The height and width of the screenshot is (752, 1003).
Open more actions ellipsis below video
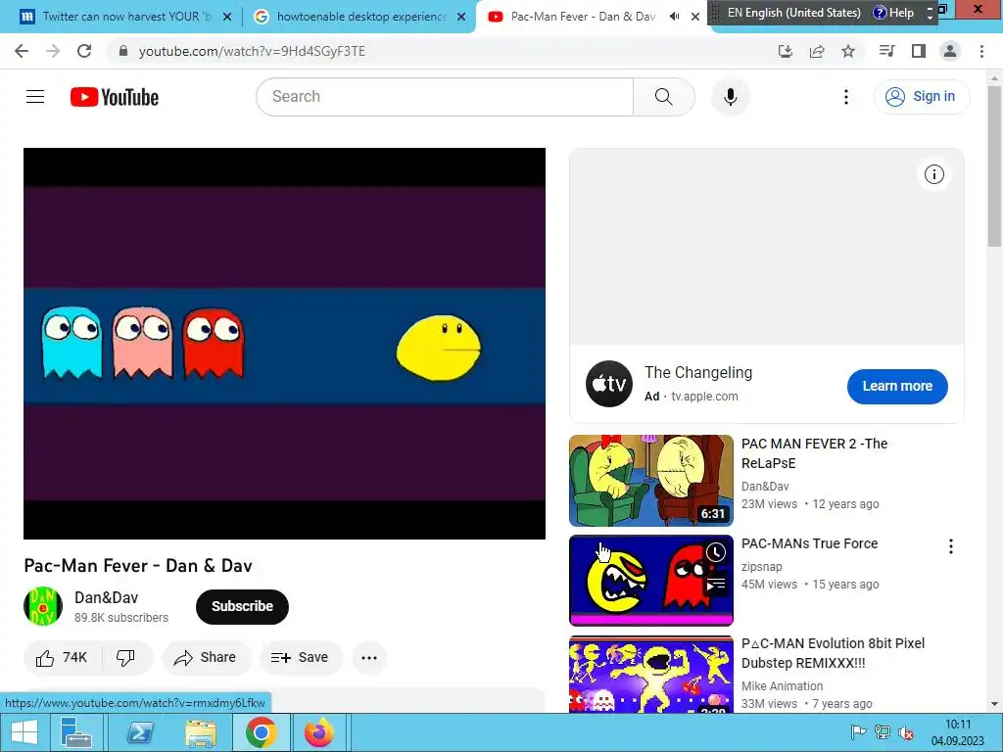point(369,657)
